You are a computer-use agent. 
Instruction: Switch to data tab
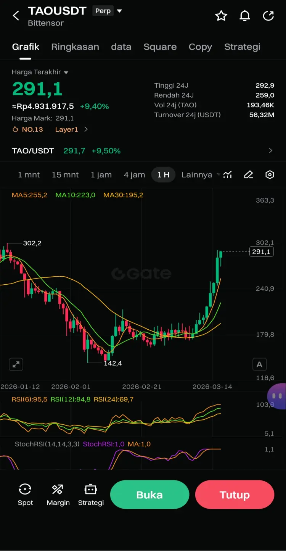[x=121, y=47]
